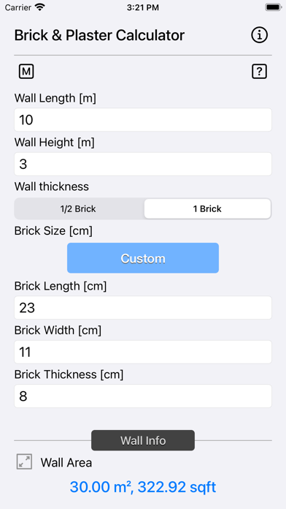Image resolution: width=286 pixels, height=509 pixels.
Task: Tap the Brick Size [cm] label
Action: click(x=53, y=231)
